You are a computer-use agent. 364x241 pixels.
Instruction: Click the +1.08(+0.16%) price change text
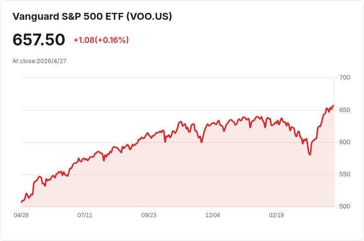click(x=101, y=40)
